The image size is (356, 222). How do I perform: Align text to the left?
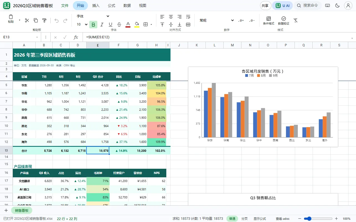click(x=162, y=17)
